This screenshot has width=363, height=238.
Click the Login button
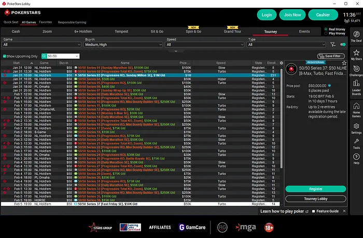pos(267,15)
